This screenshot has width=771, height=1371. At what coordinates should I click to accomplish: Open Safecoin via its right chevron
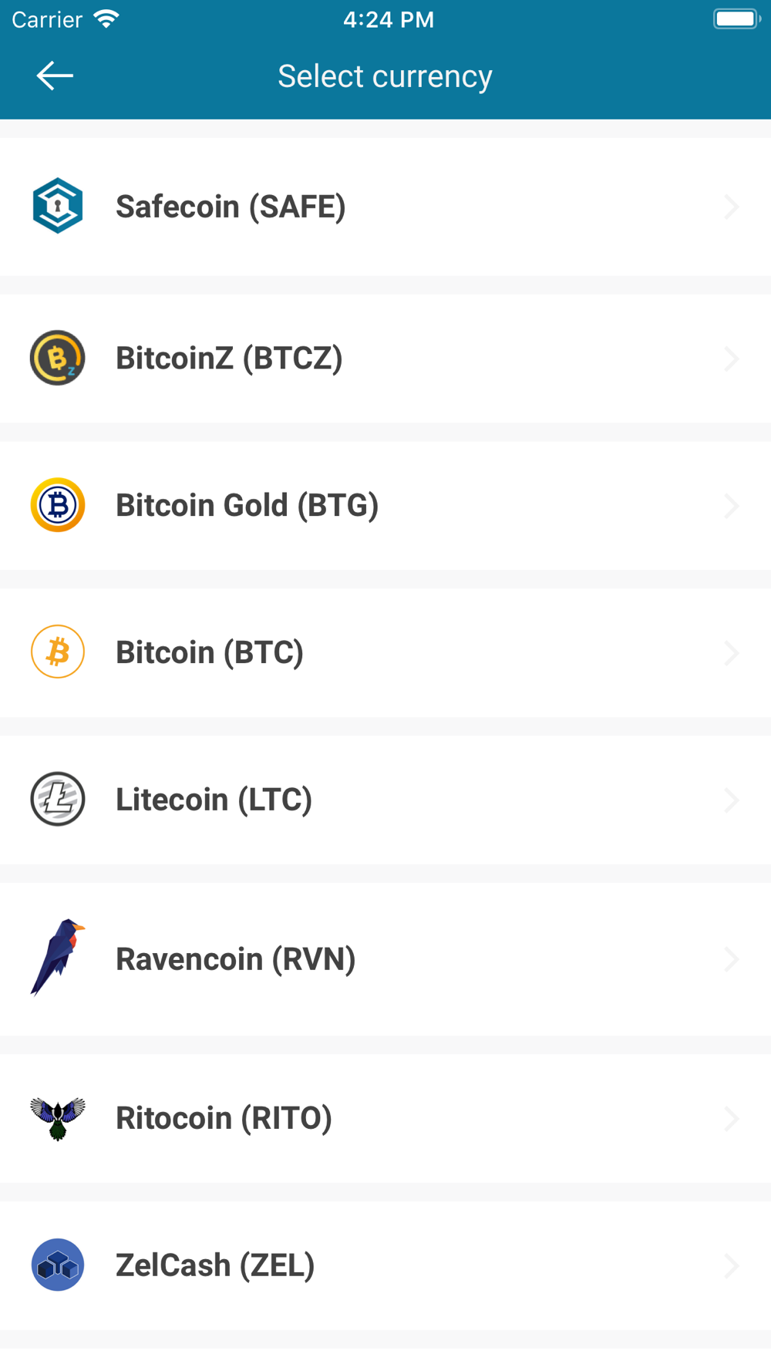coord(732,207)
